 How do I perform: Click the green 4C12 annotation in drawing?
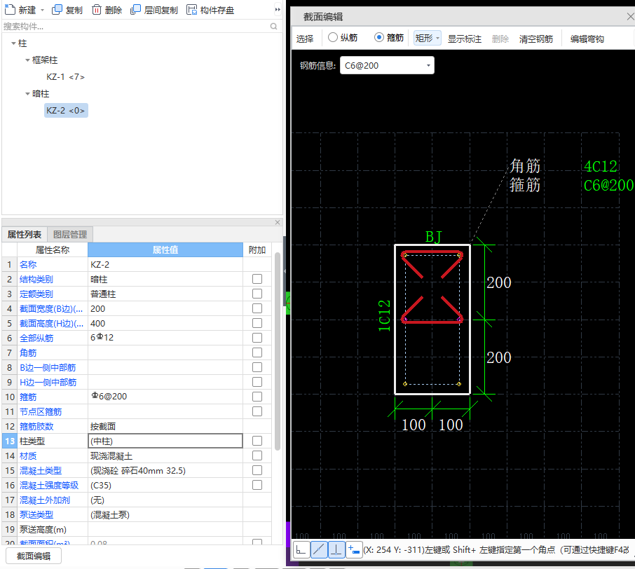[x=600, y=167]
